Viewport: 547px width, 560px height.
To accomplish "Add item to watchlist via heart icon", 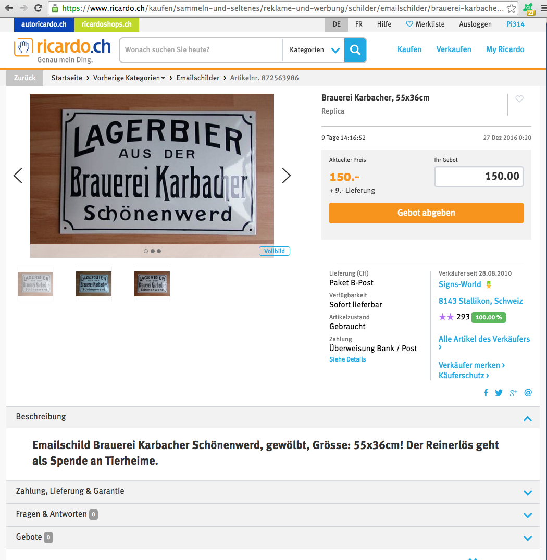I will (519, 99).
